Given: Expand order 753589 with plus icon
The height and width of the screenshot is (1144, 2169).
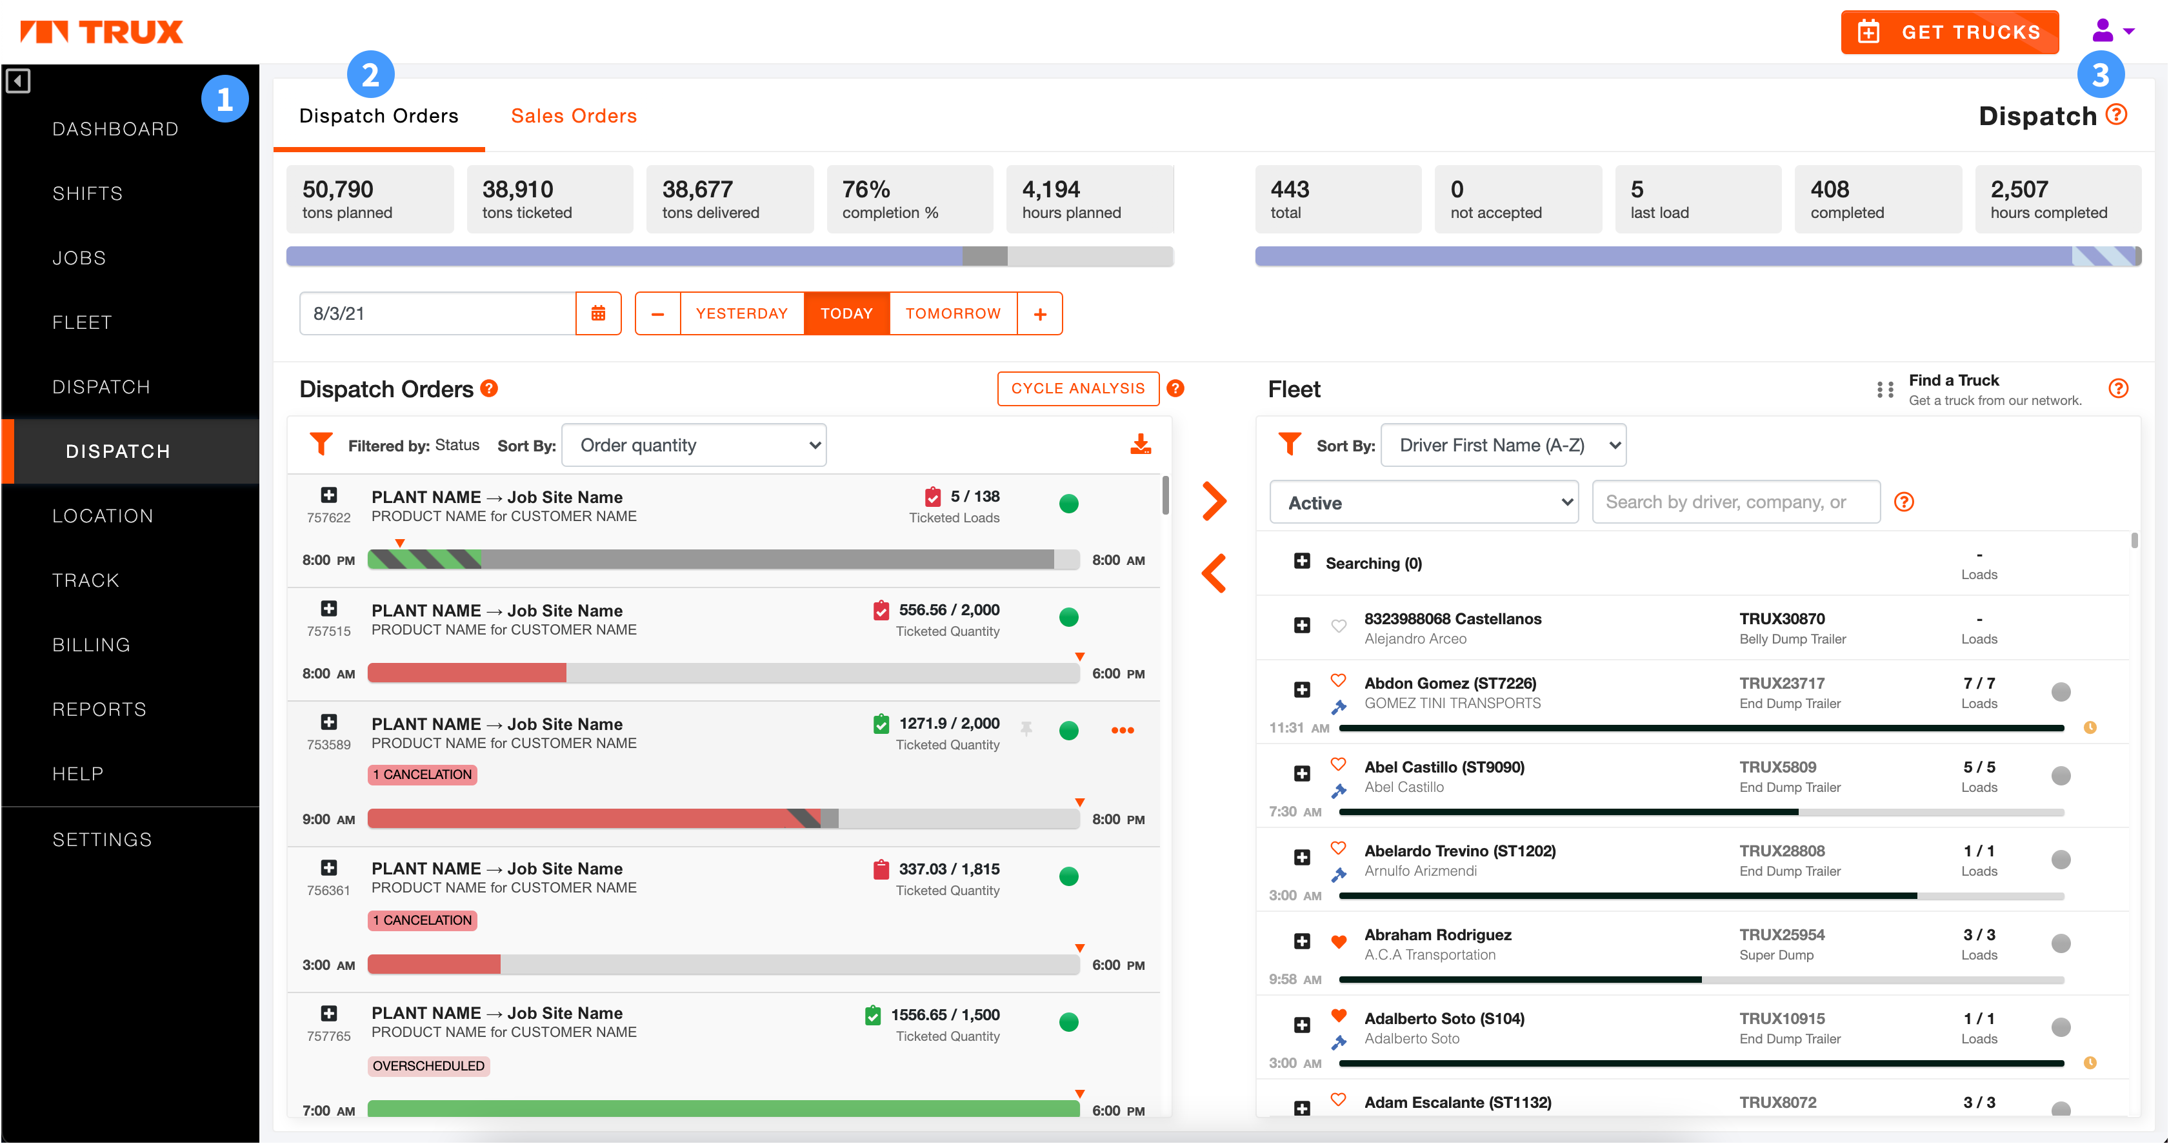Looking at the screenshot, I should [329, 722].
